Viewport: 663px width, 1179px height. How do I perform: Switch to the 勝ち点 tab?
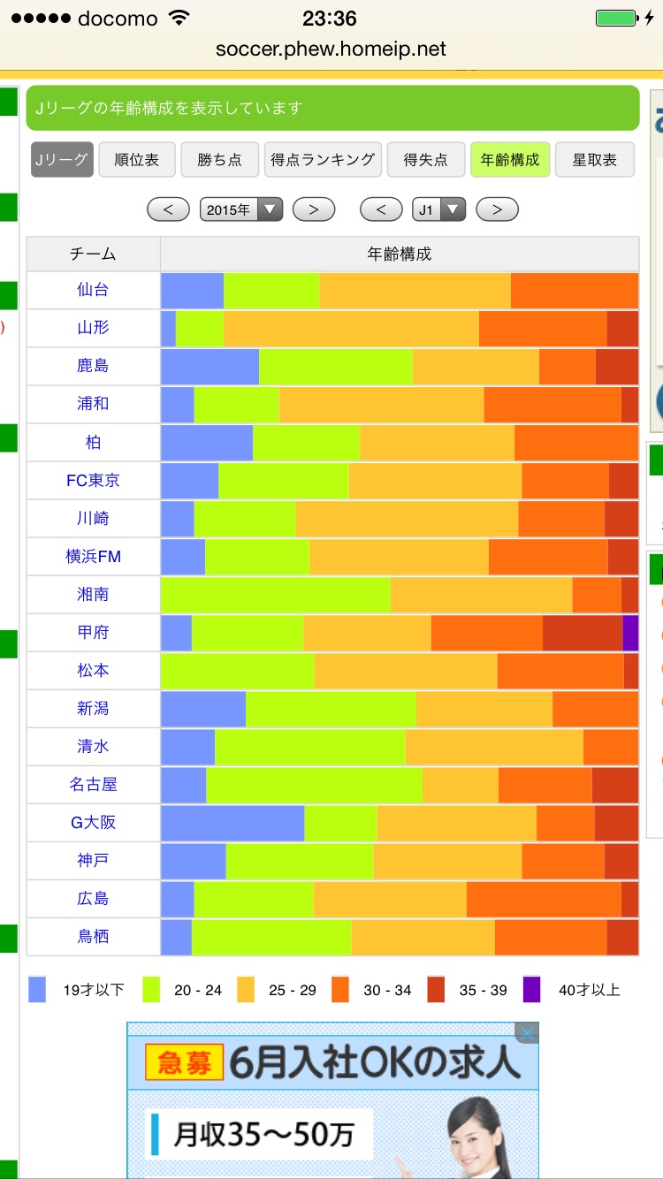point(219,160)
